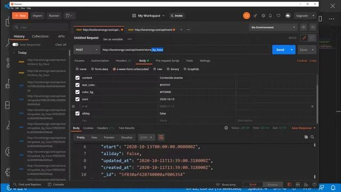Select the raw body type radio
The height and width of the screenshot is (192, 341).
pyautogui.click(x=155, y=69)
